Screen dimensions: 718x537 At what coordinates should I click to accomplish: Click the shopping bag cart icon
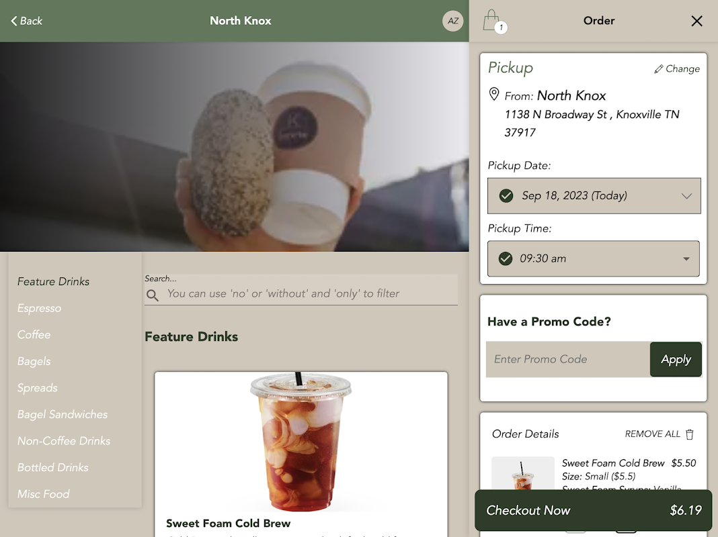(493, 21)
